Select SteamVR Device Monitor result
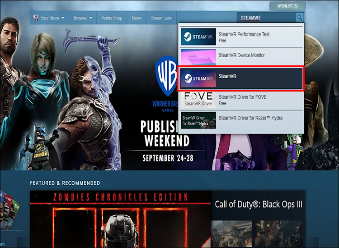 [x=241, y=57]
